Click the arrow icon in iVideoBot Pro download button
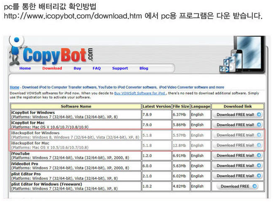 (x=259, y=166)
